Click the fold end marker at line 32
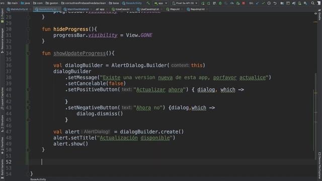This screenshot has width=322, height=181. tap(28, 41)
